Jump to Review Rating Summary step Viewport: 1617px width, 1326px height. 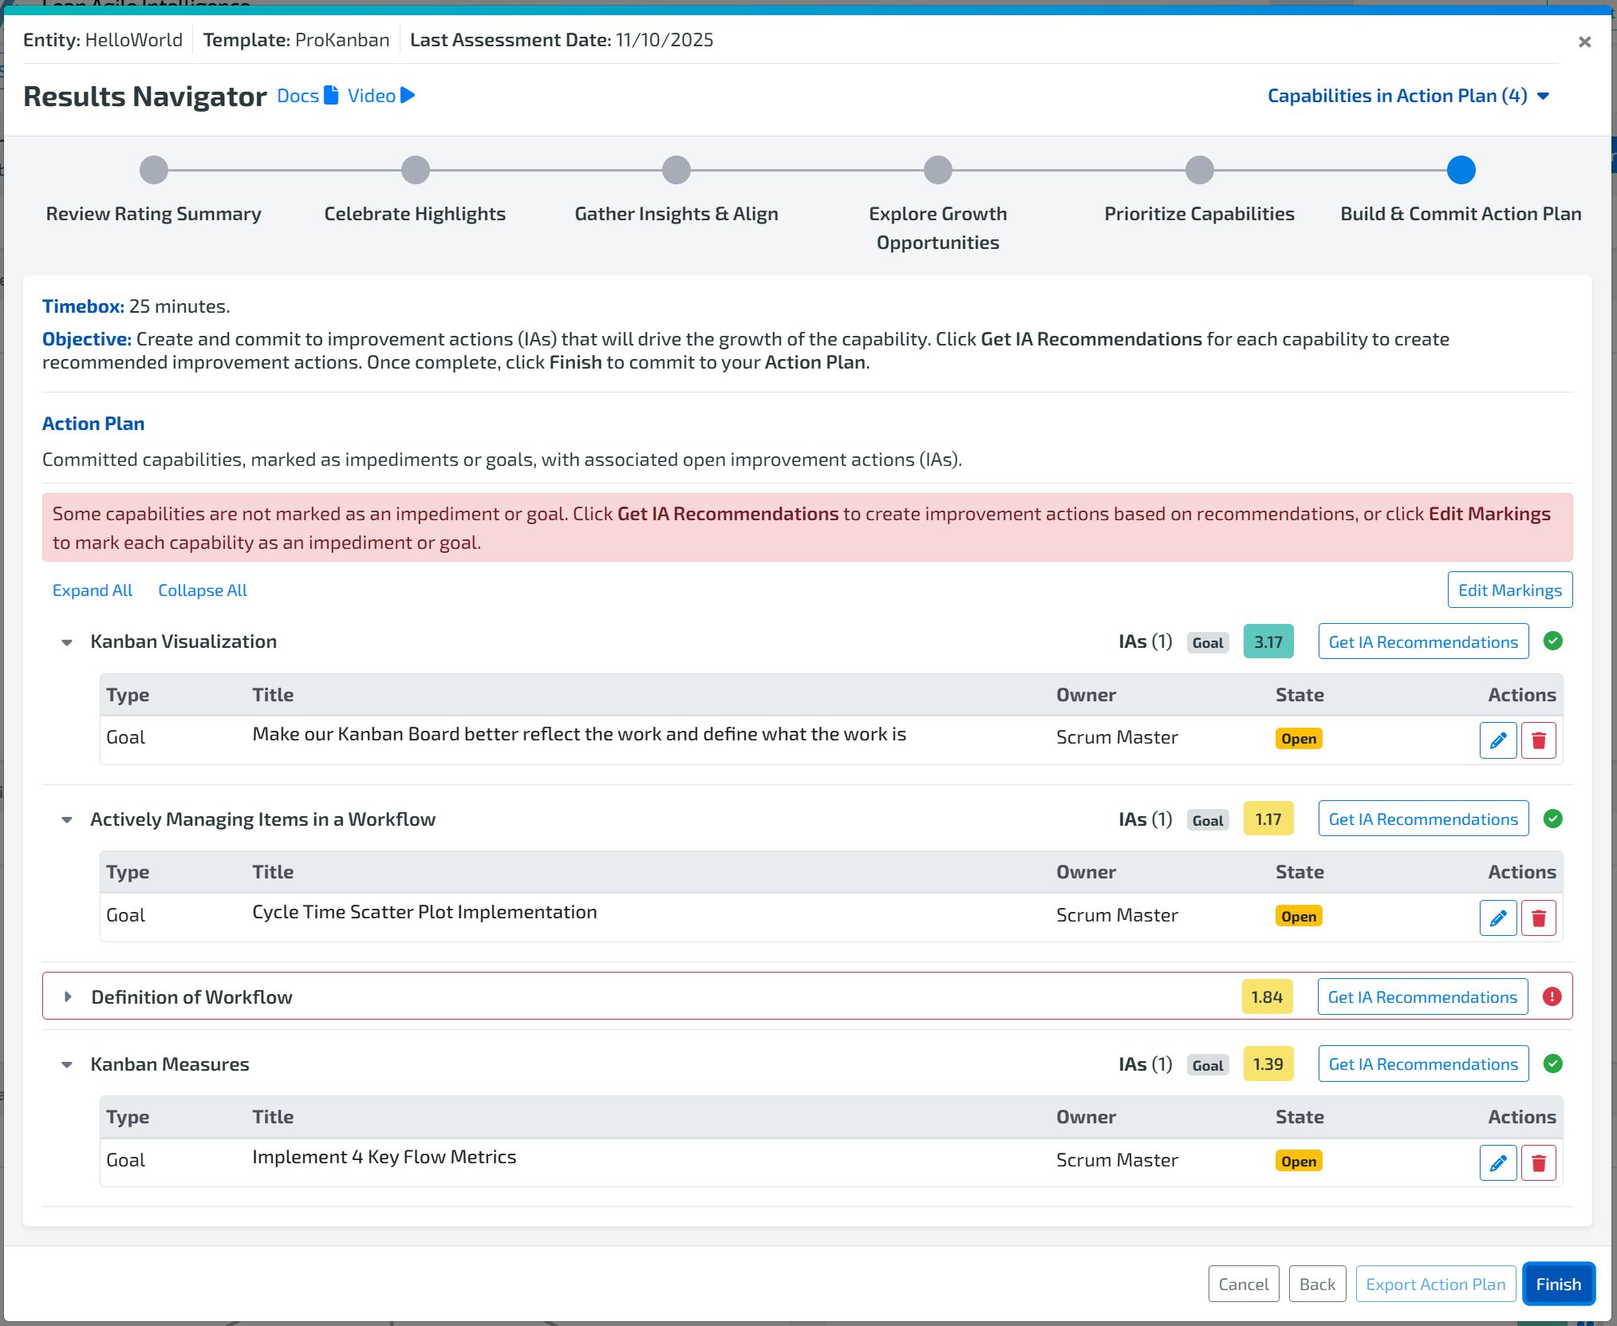pos(154,170)
